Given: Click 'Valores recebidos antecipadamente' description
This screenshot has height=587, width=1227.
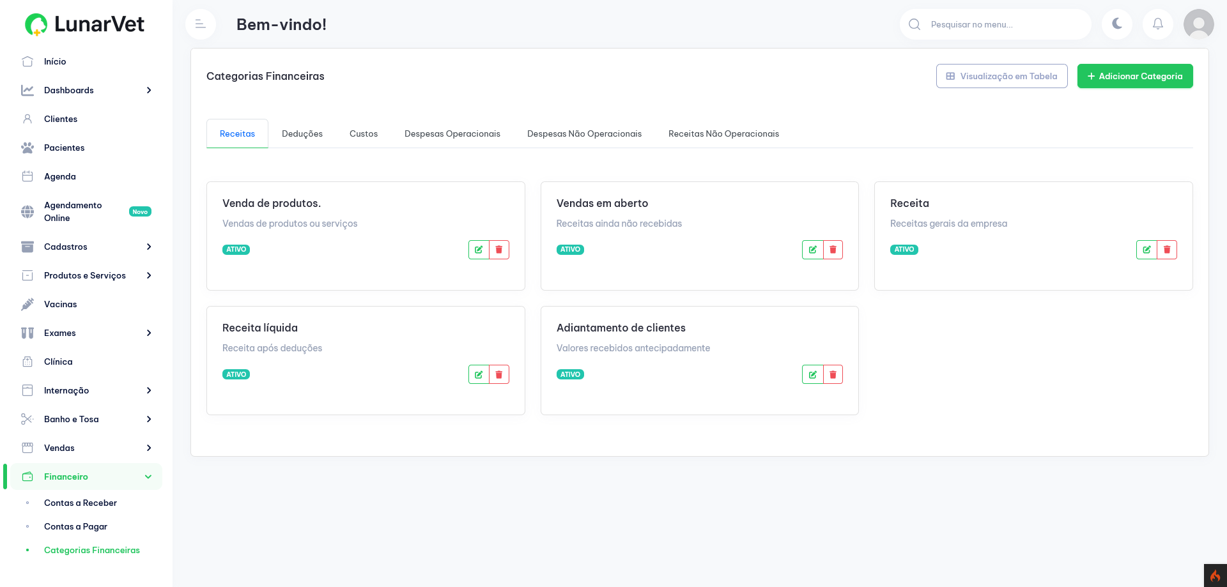Looking at the screenshot, I should click(x=633, y=348).
